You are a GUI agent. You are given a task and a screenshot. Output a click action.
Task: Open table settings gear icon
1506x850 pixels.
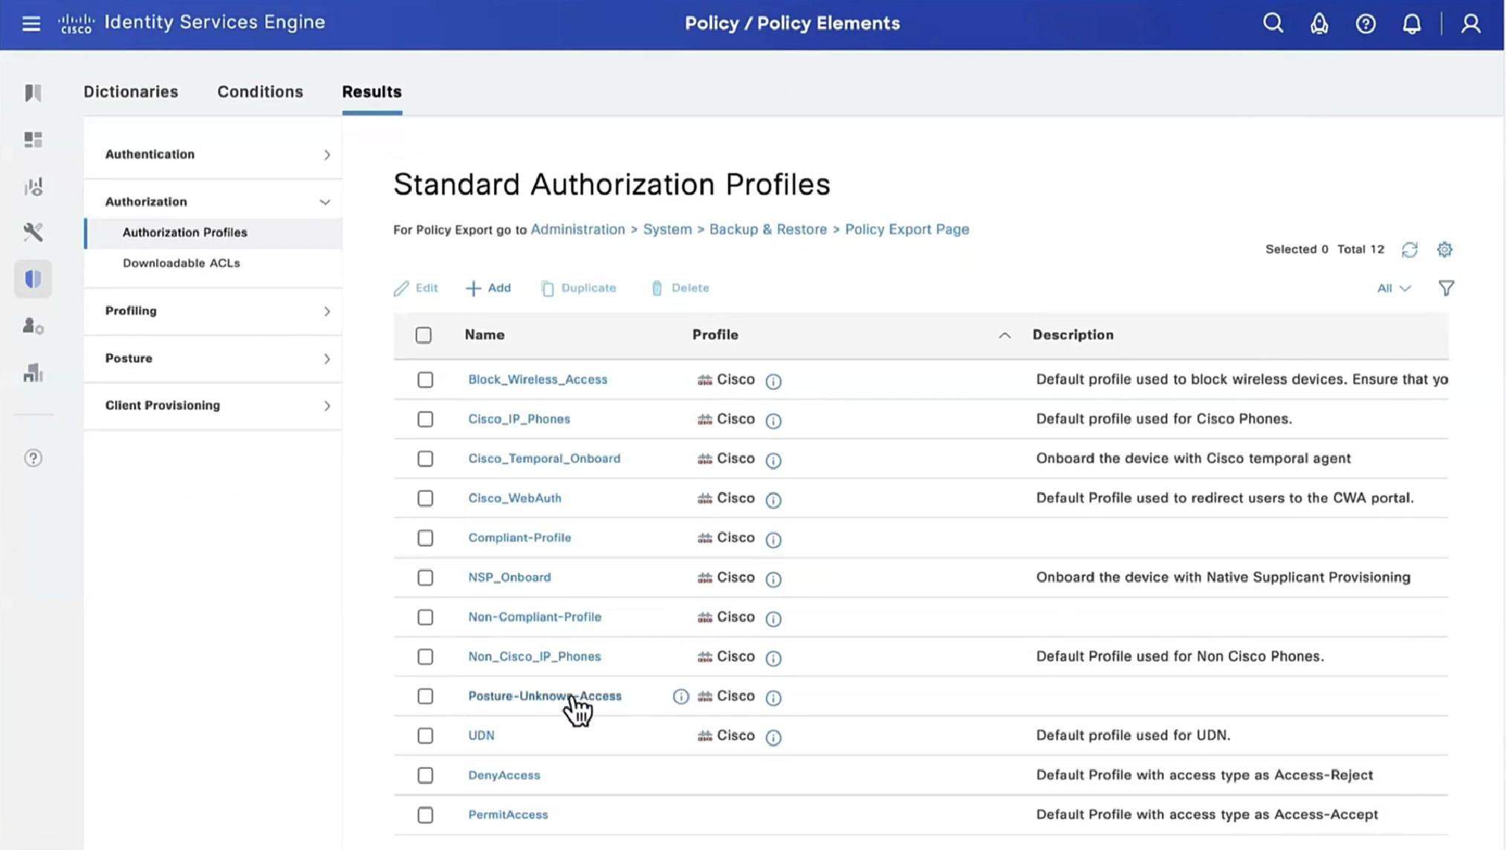pos(1444,250)
